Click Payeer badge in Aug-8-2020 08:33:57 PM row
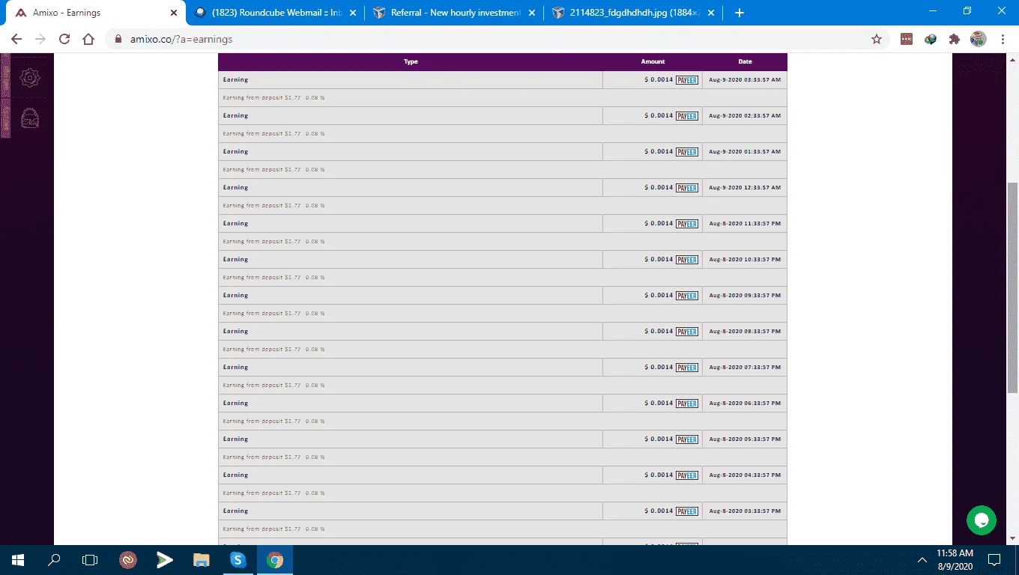Image resolution: width=1019 pixels, height=575 pixels. pyautogui.click(x=687, y=332)
